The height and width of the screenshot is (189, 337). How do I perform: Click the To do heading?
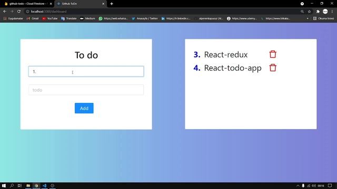[86, 55]
